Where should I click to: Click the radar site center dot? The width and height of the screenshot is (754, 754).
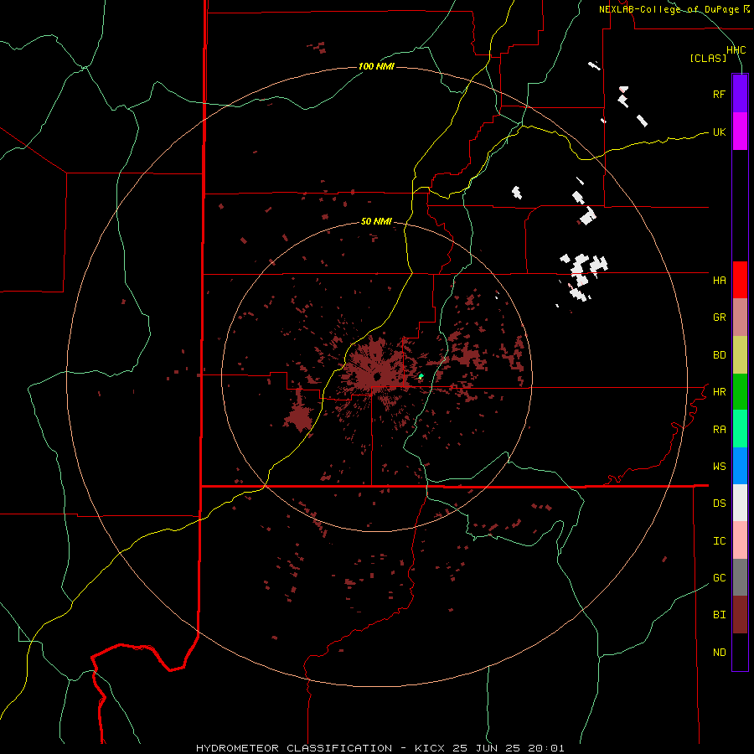tap(377, 376)
